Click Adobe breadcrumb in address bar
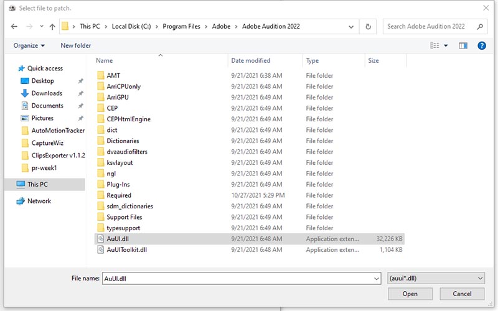Image resolution: width=498 pixels, height=311 pixels. (221, 26)
